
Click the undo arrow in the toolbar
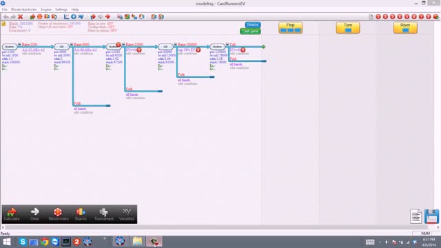[x=6, y=17]
